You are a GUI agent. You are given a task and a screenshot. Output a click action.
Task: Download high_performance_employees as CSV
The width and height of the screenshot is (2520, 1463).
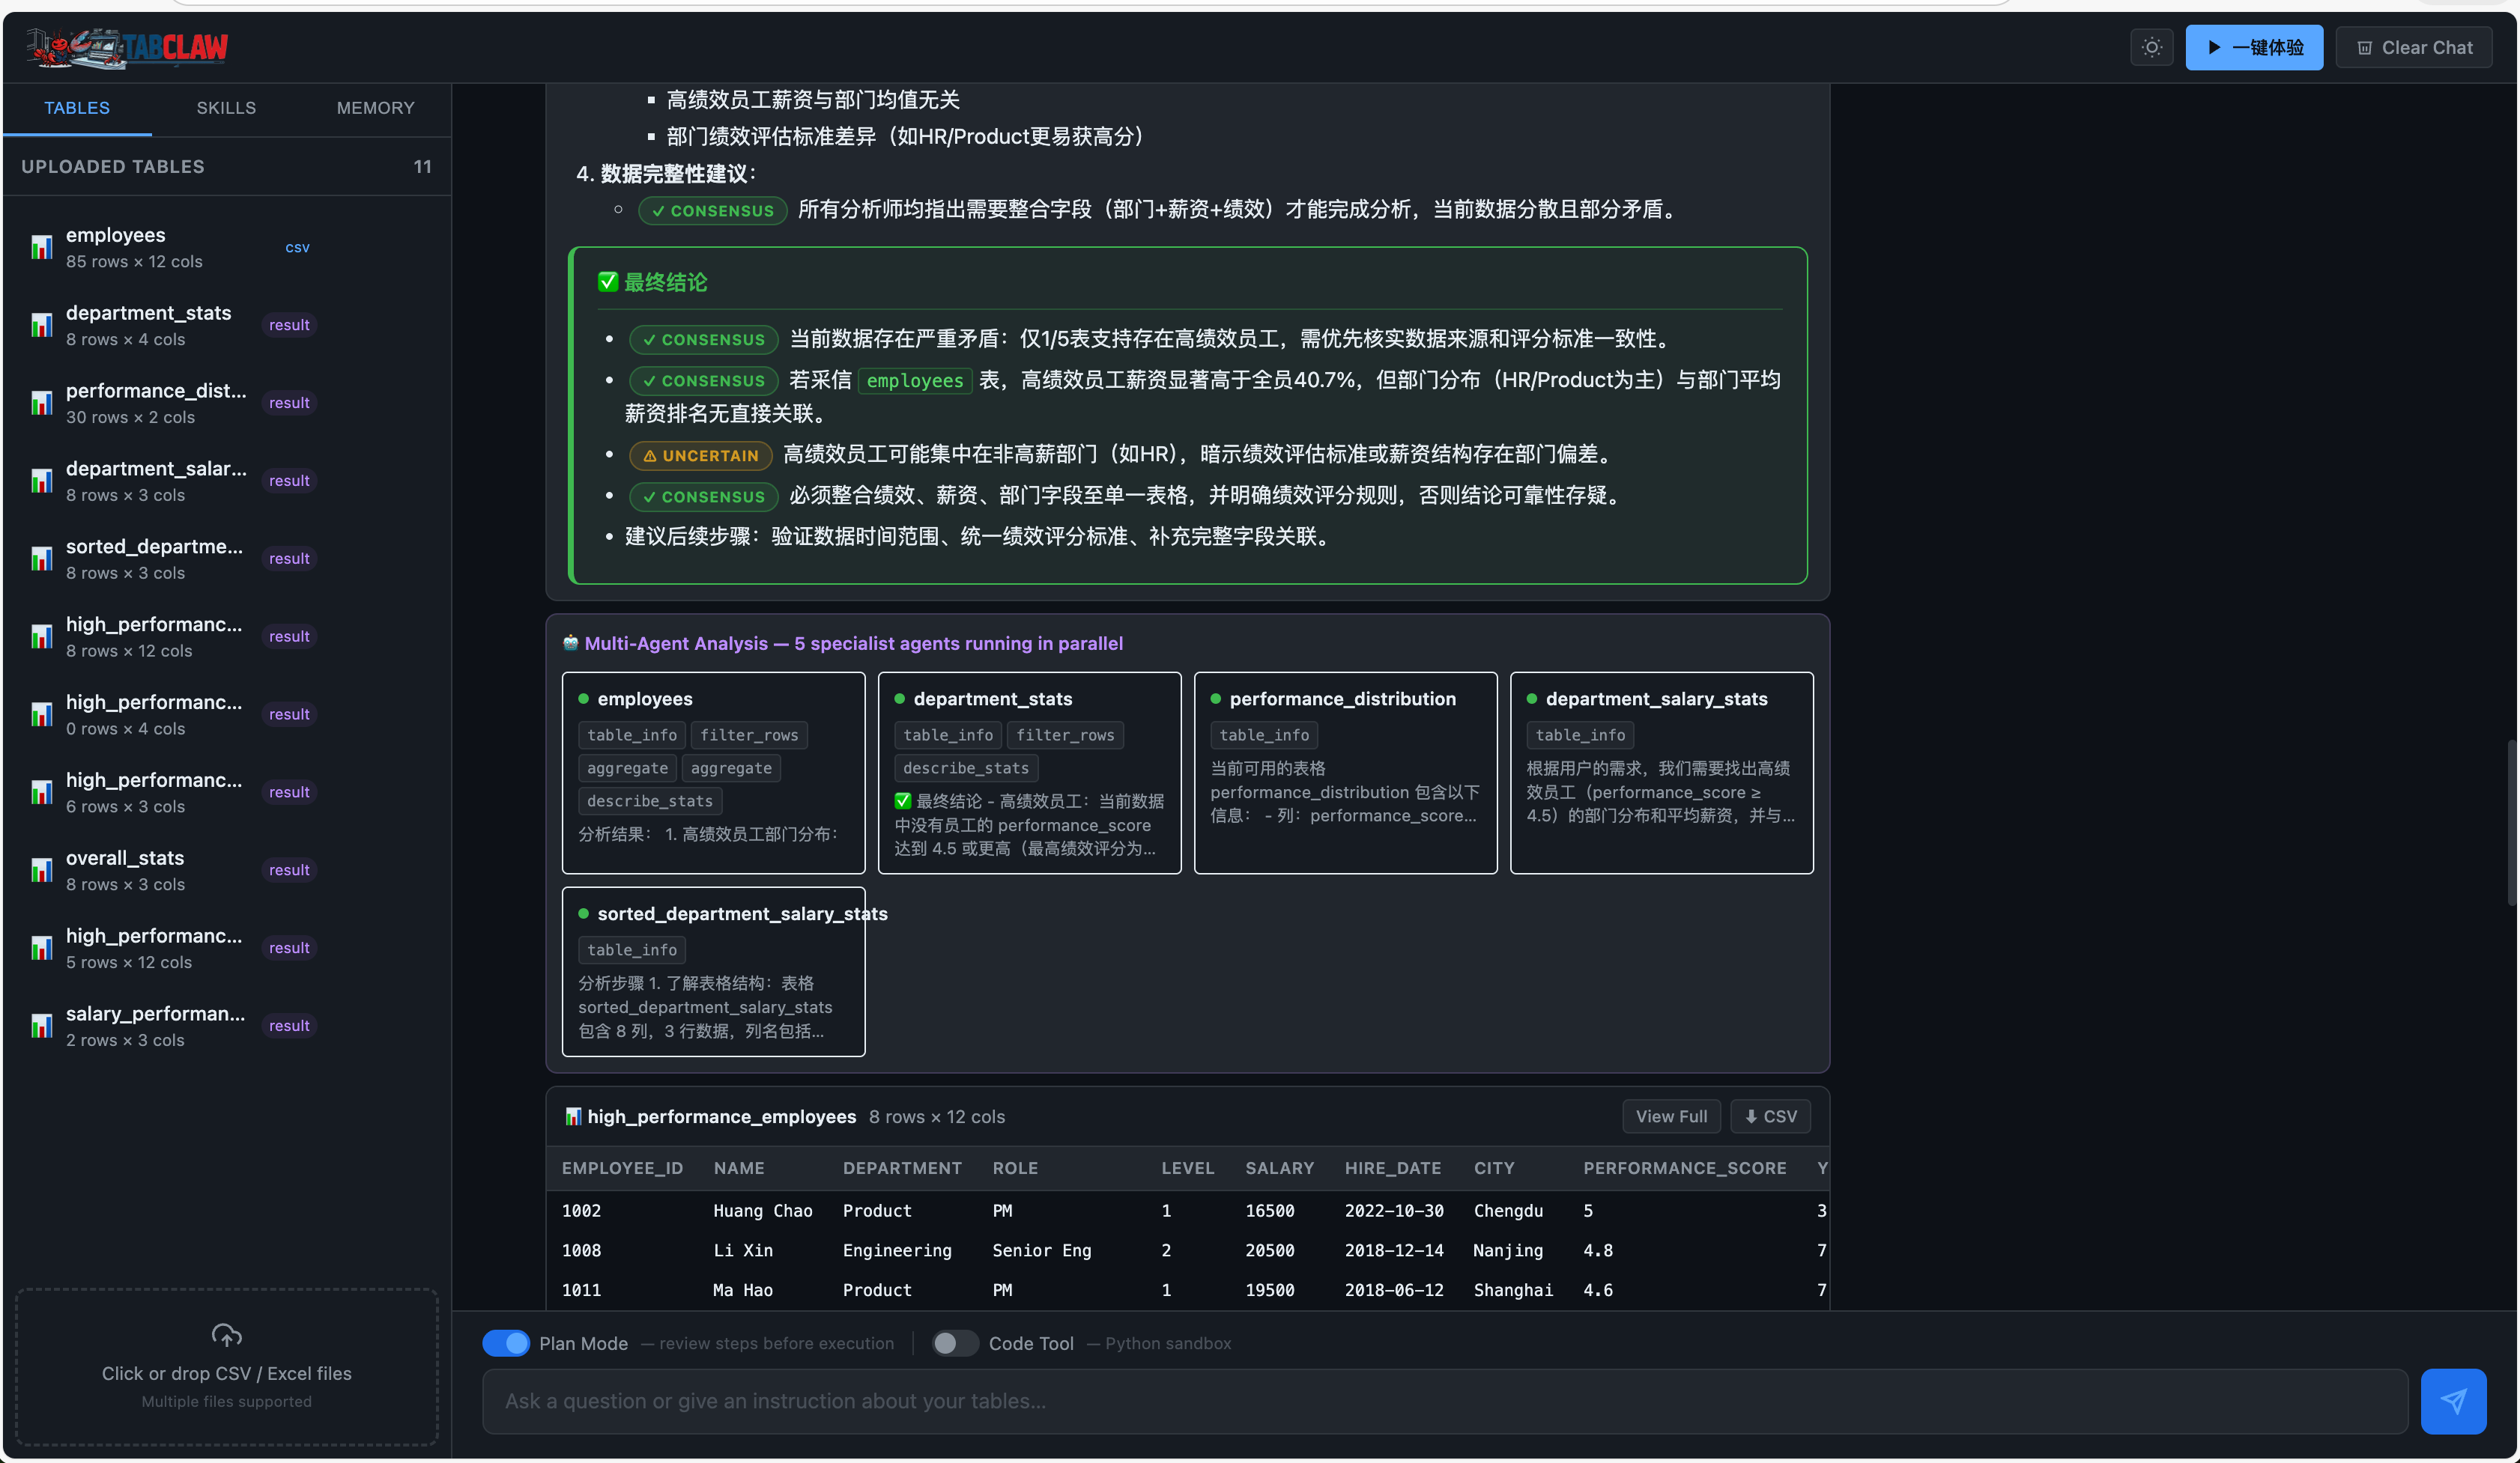point(1770,1116)
